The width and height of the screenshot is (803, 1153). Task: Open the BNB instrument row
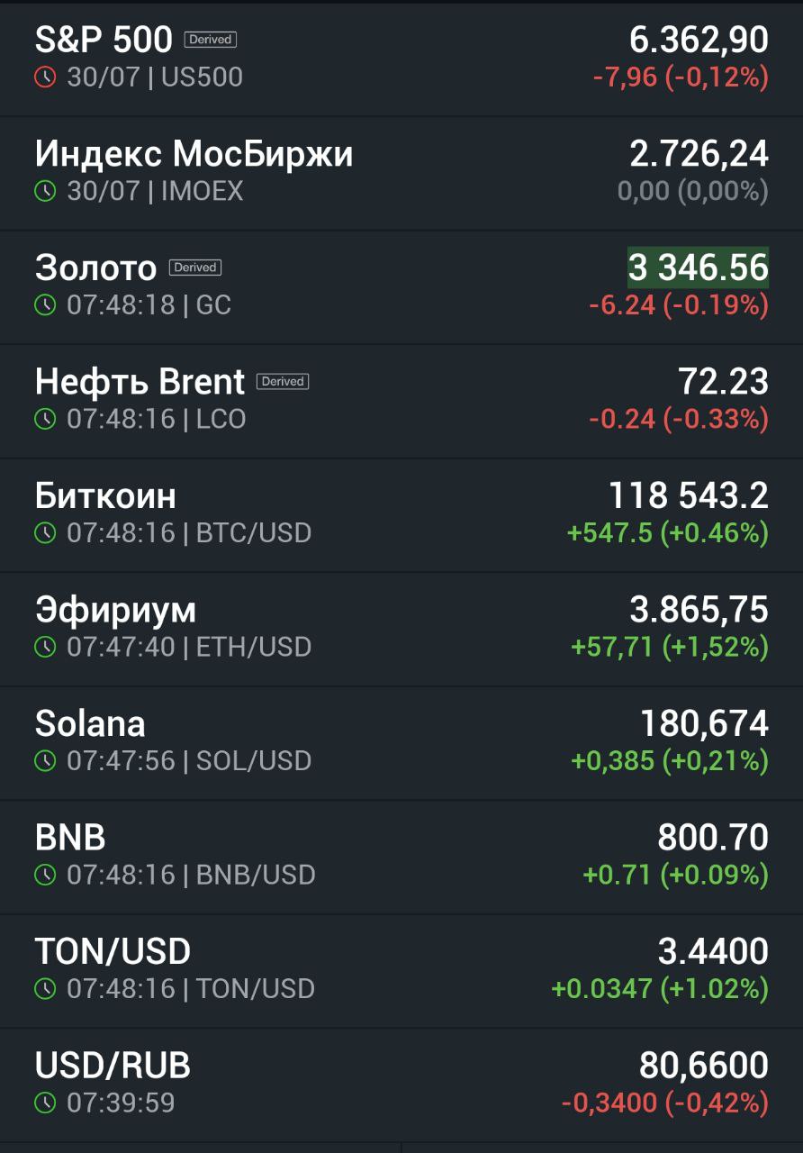tap(401, 857)
